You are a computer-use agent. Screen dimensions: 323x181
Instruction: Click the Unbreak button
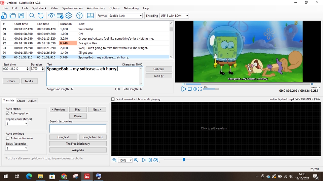[x=159, y=69]
